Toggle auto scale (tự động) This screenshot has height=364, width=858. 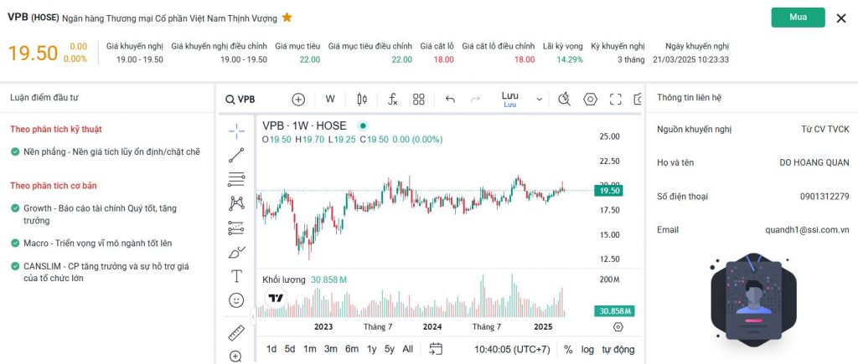point(618,349)
